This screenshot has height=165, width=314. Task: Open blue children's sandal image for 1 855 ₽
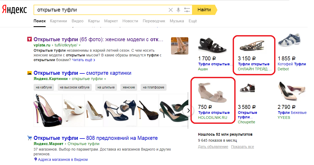pos(290,40)
